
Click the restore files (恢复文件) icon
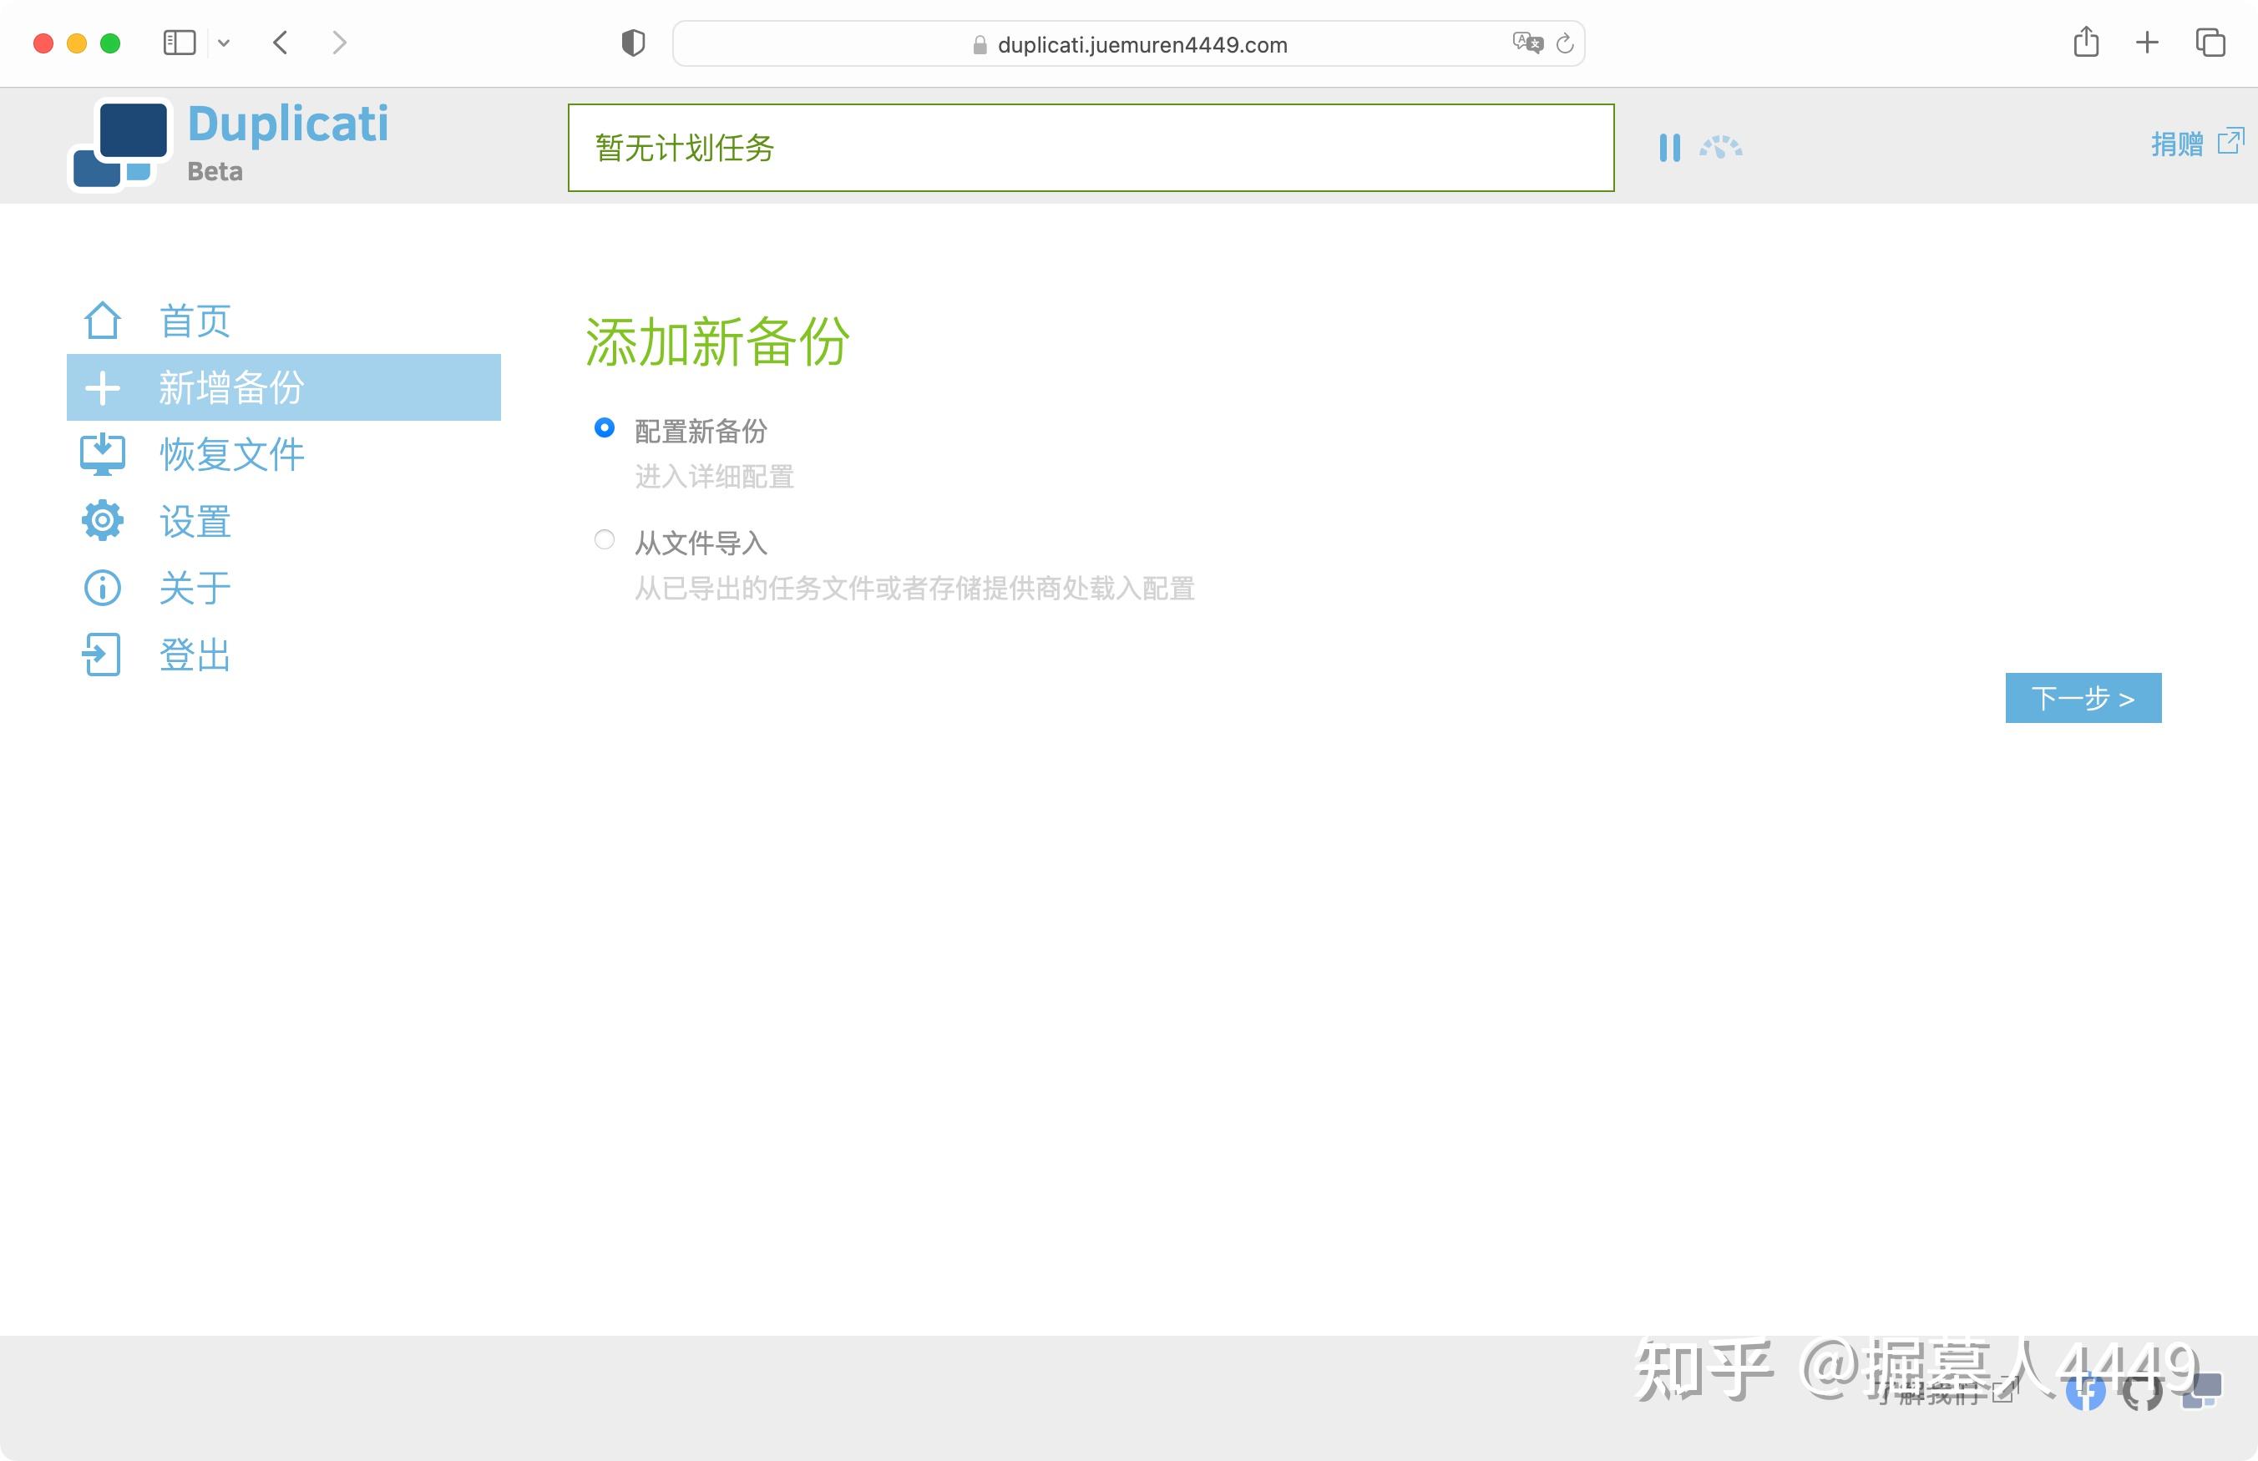(x=102, y=454)
